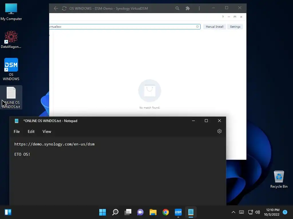Open taskbar Search
Viewport: 293px width, 219px height.
point(115,212)
